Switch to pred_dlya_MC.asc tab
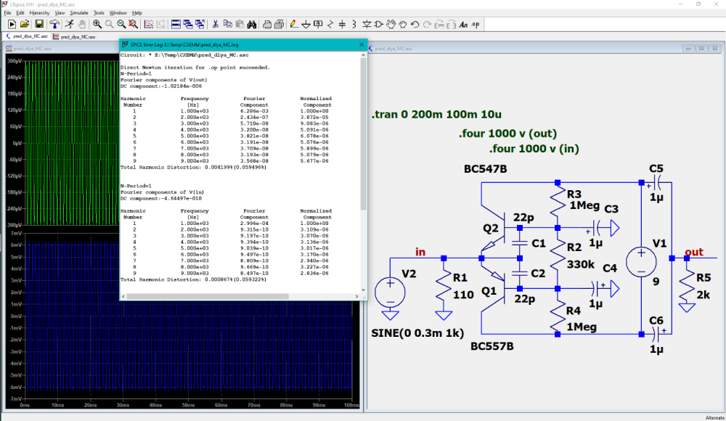Image resolution: width=726 pixels, height=421 pixels. (x=28, y=36)
